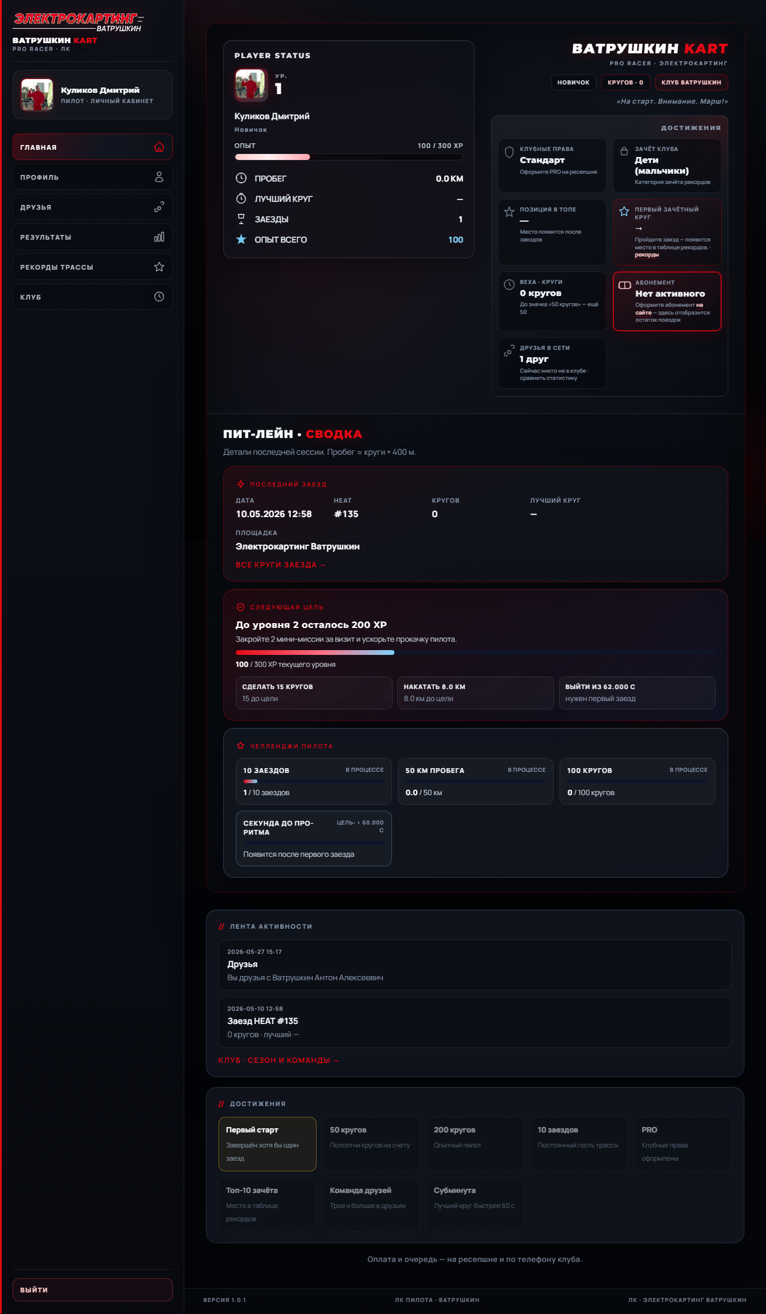Click the user avatar in the sidebar profile card

[x=37, y=95]
